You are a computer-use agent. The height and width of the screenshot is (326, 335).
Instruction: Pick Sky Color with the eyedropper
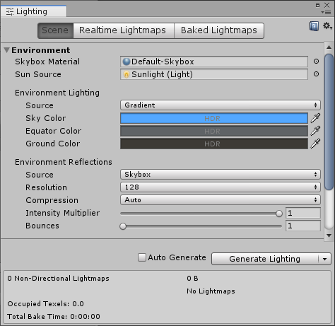(x=315, y=118)
